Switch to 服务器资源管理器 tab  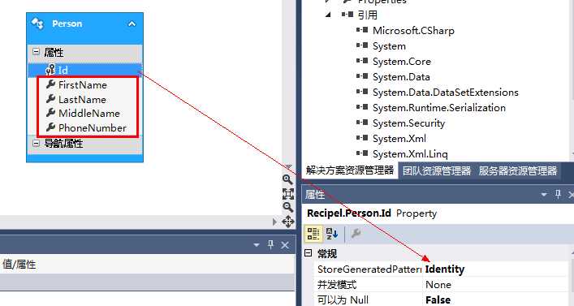click(518, 170)
